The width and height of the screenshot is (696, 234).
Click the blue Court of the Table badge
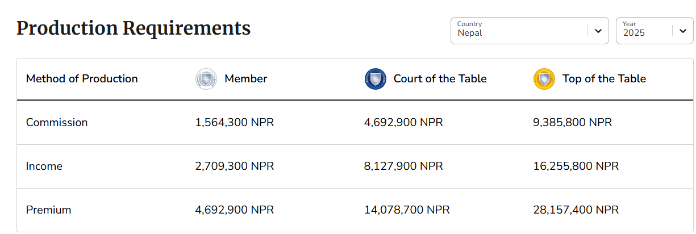click(376, 79)
